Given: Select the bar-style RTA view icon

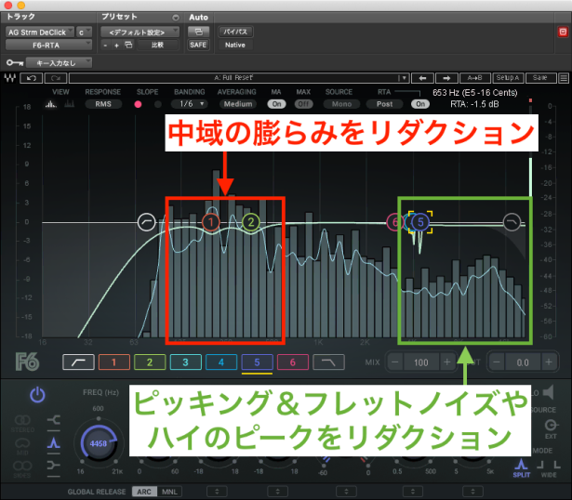Looking at the screenshot, I should pyautogui.click(x=70, y=104).
